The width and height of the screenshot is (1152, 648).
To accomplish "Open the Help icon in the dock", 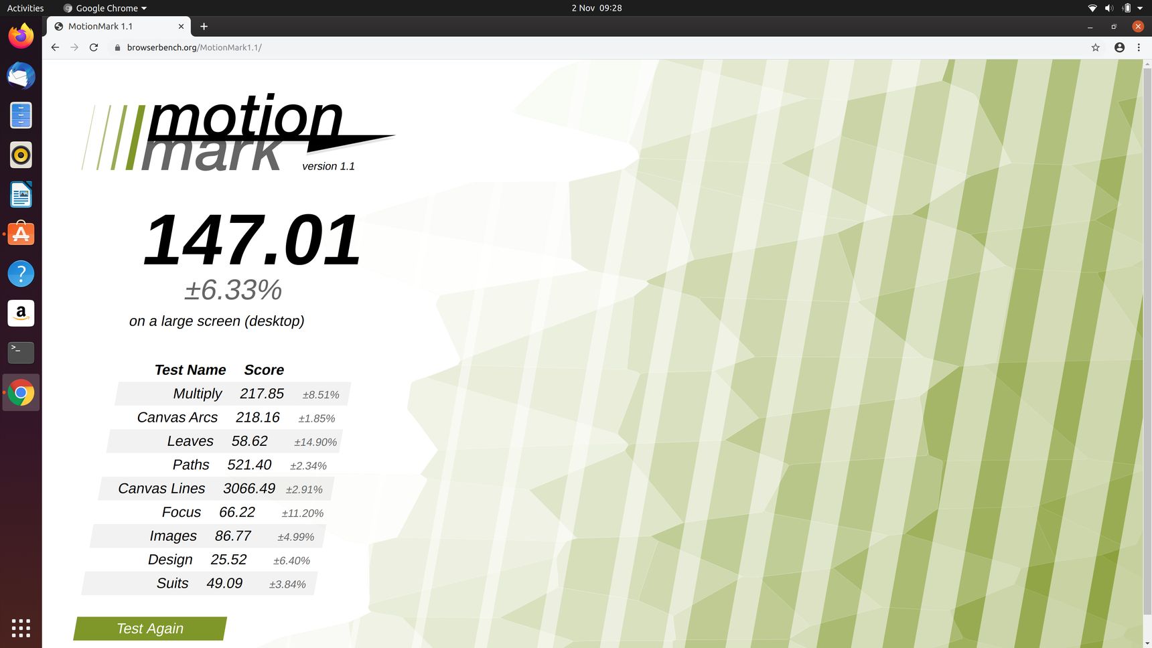I will (21, 273).
